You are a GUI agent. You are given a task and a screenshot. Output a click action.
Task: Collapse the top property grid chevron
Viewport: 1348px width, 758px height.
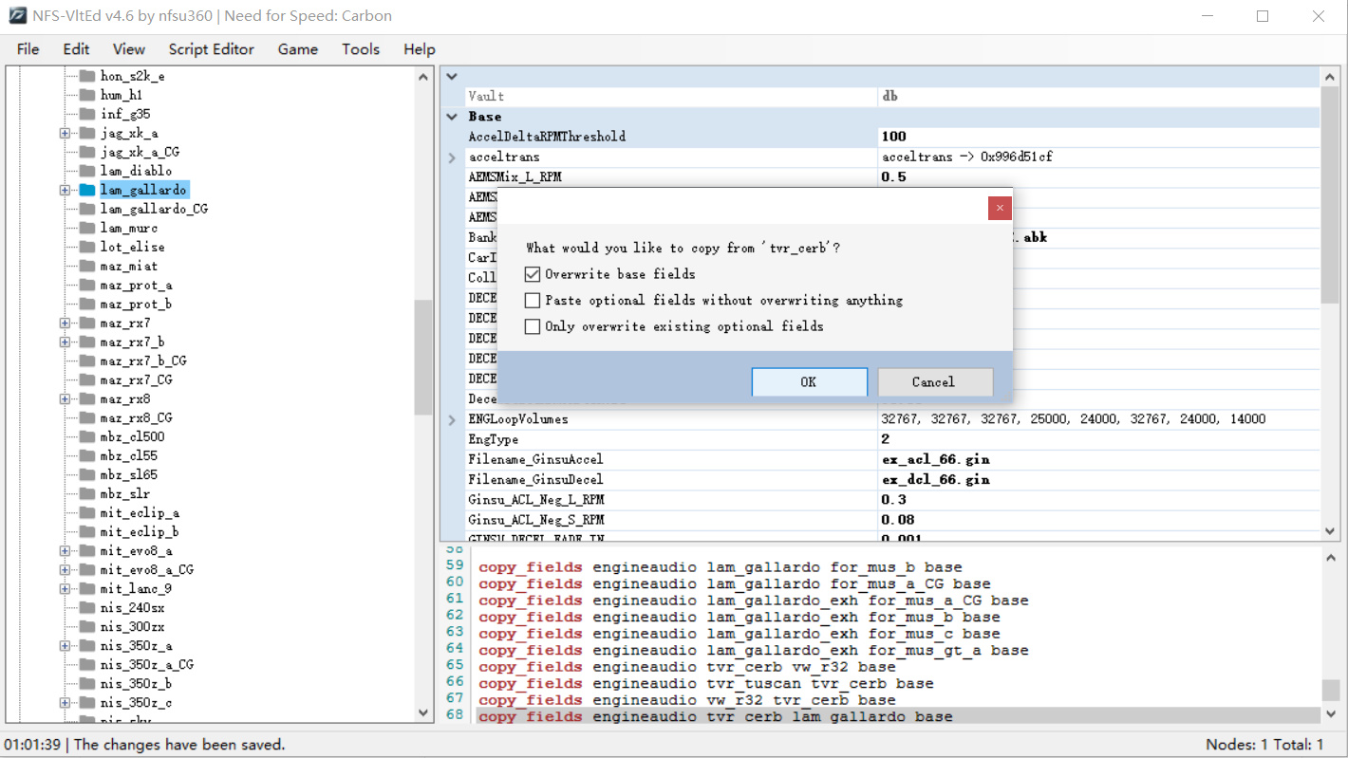click(452, 77)
